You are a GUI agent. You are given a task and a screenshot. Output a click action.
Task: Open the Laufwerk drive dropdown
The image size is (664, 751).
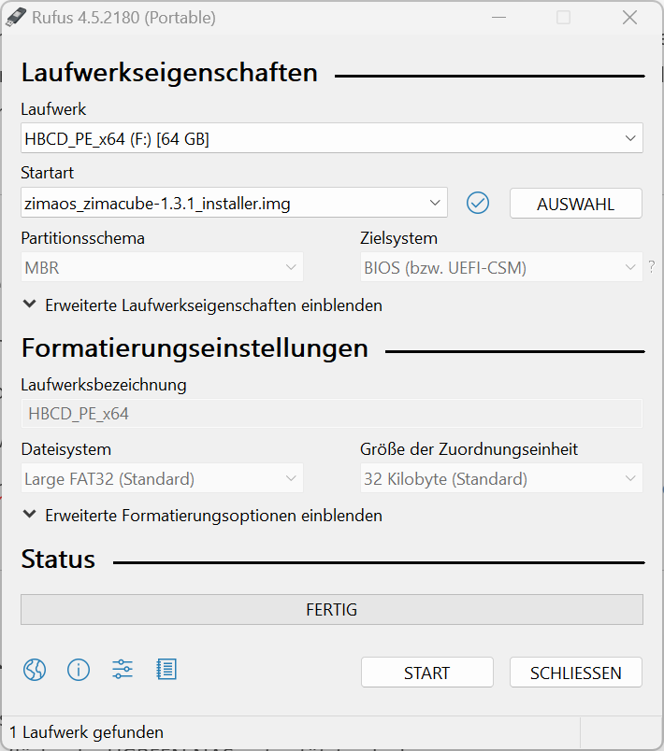click(x=332, y=138)
